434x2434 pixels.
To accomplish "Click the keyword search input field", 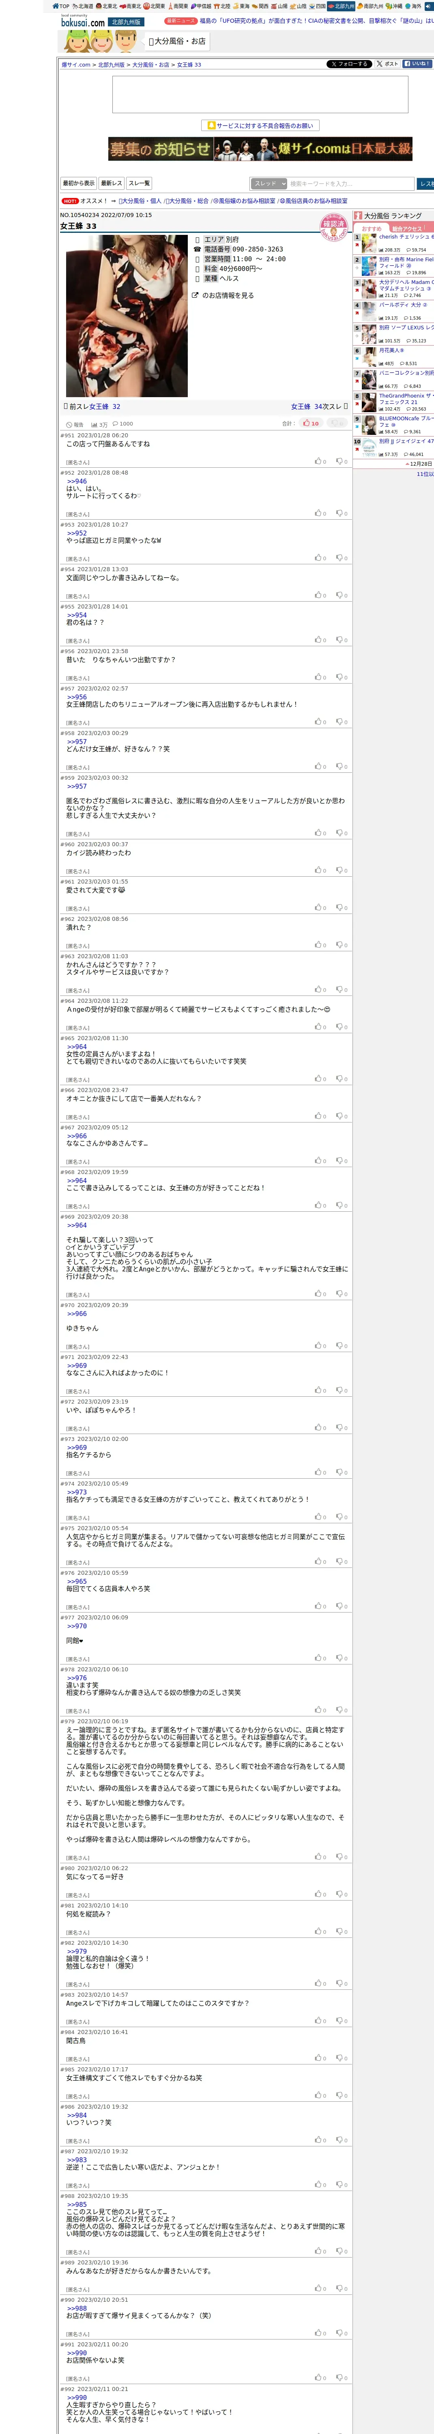I will pos(351,183).
